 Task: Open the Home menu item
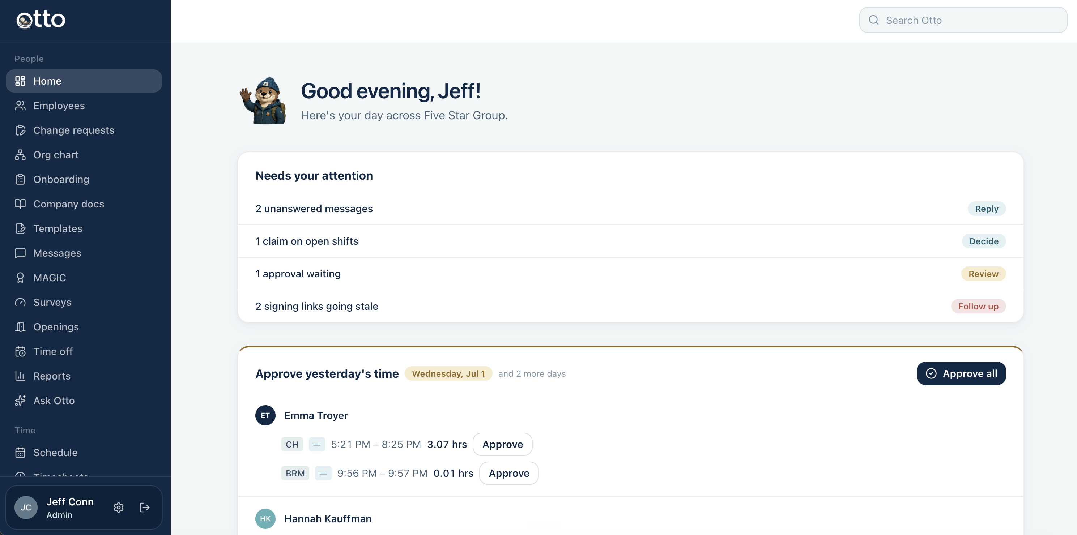tap(84, 81)
